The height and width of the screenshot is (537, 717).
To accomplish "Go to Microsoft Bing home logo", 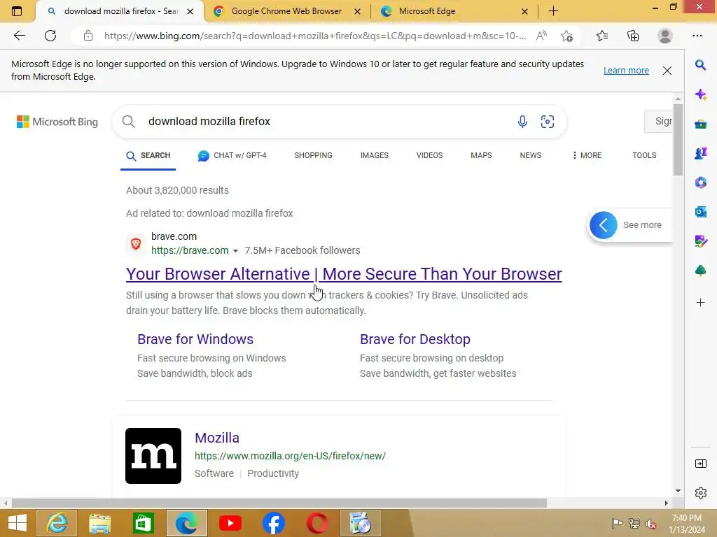I will [57, 122].
